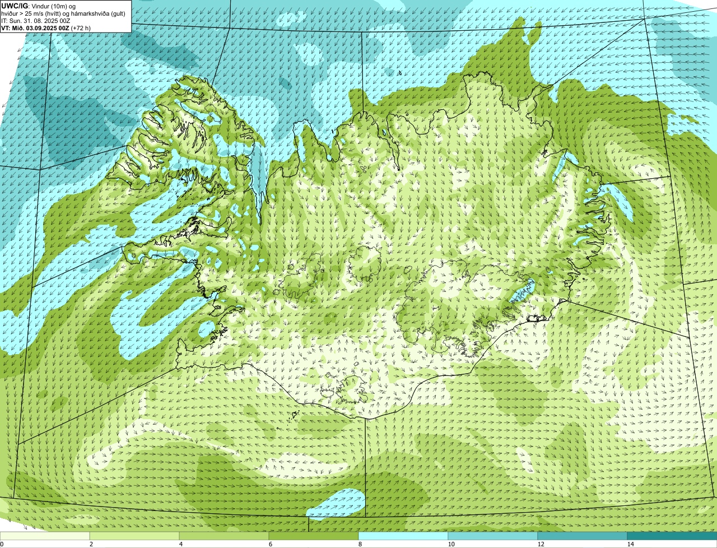Select the 4–6 m/s green color bar segment
Viewport: 717px width, 548px height.
(x=224, y=536)
